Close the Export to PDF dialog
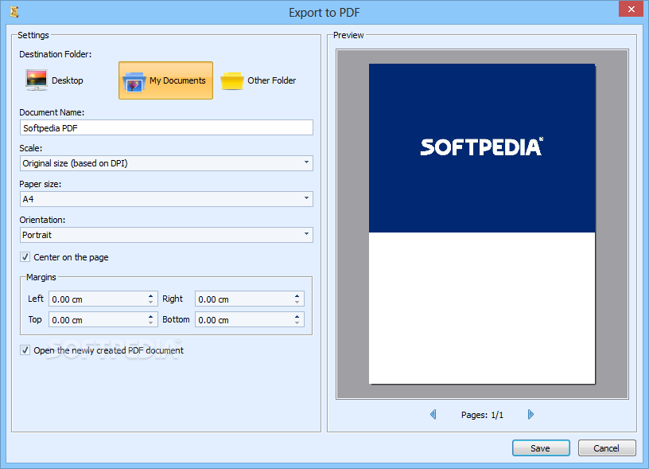Viewport: 649px width, 469px height. (x=631, y=9)
